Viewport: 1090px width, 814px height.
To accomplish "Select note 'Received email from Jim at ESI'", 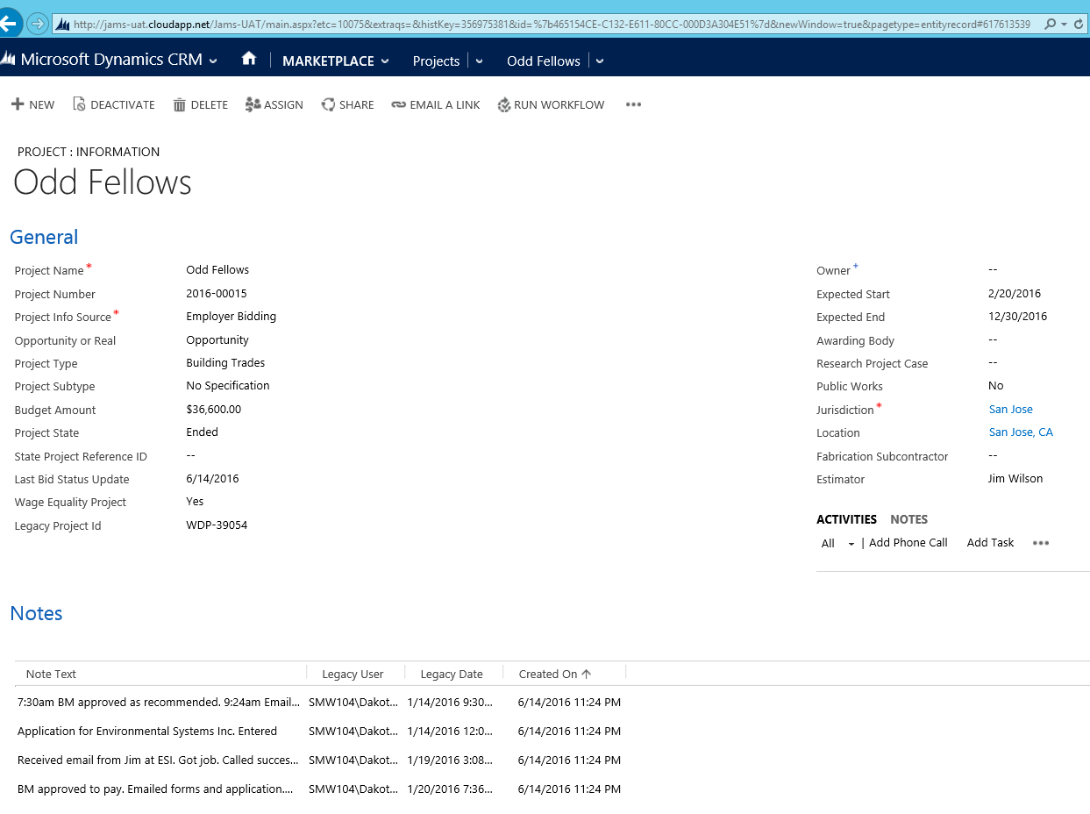I will [158, 760].
